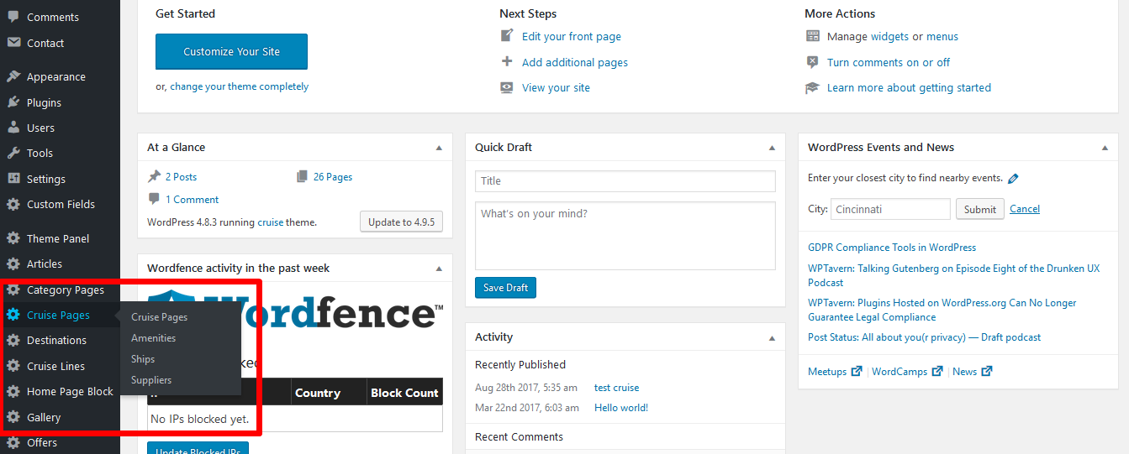Click the Customize Your Site button
This screenshot has height=454, width=1129.
click(x=231, y=51)
